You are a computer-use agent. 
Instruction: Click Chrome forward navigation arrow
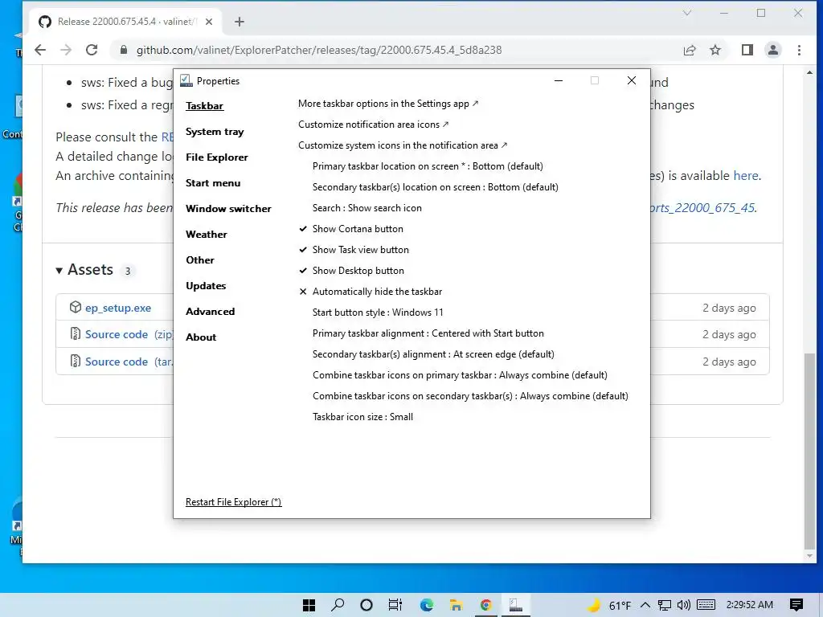click(x=66, y=50)
